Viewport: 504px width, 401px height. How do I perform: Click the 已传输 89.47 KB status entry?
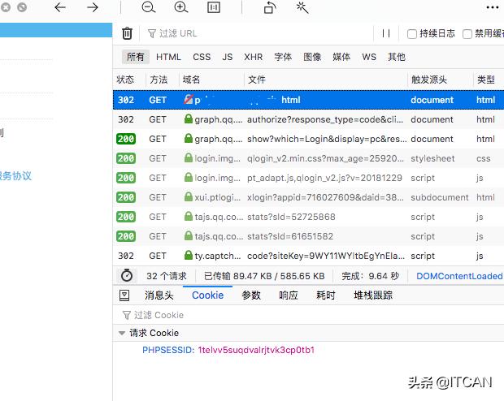[x=264, y=276]
